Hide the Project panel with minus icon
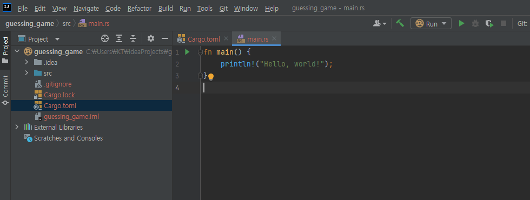The height and width of the screenshot is (200, 530). click(165, 39)
